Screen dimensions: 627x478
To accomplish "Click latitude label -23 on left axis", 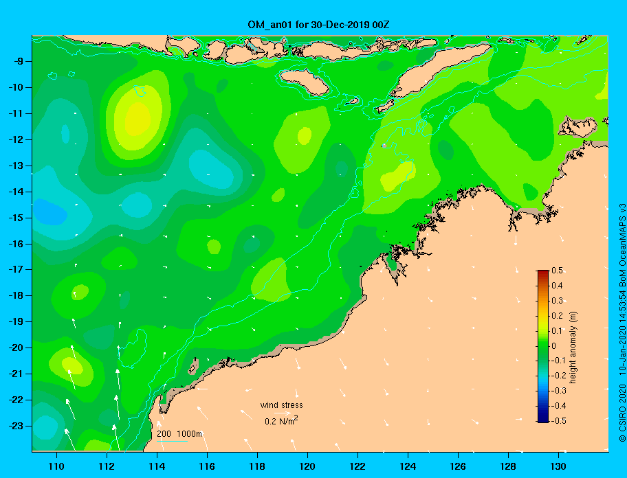I will click(x=16, y=426).
